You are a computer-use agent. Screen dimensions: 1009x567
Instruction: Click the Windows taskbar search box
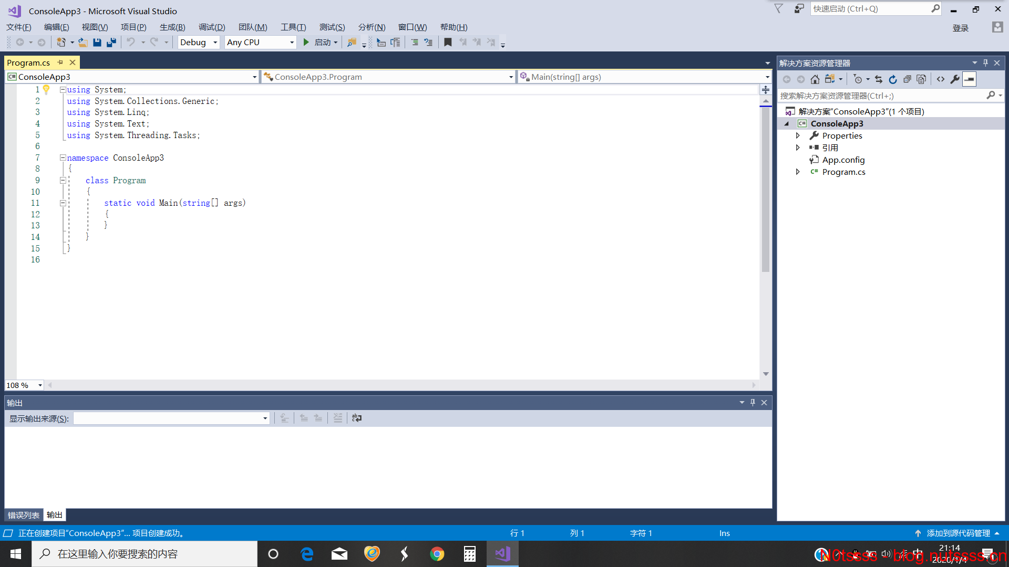(x=145, y=554)
